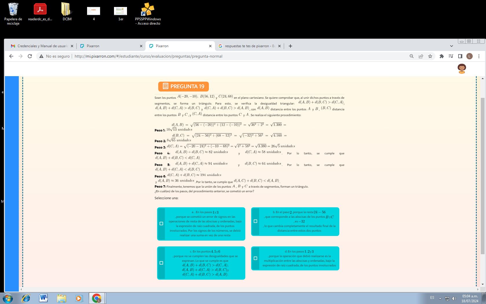Click the zoom magnifier icon in address bar
486x304 pixels.
[x=411, y=56]
